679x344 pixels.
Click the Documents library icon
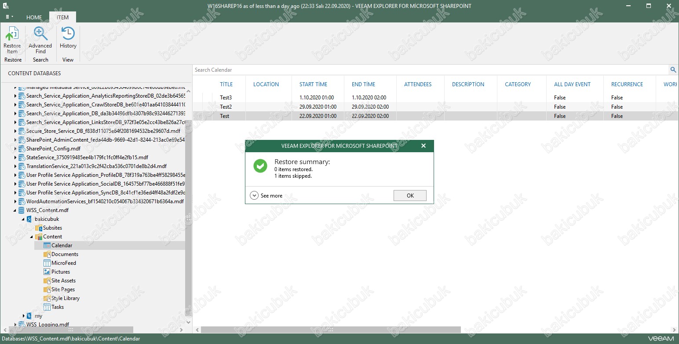point(47,254)
